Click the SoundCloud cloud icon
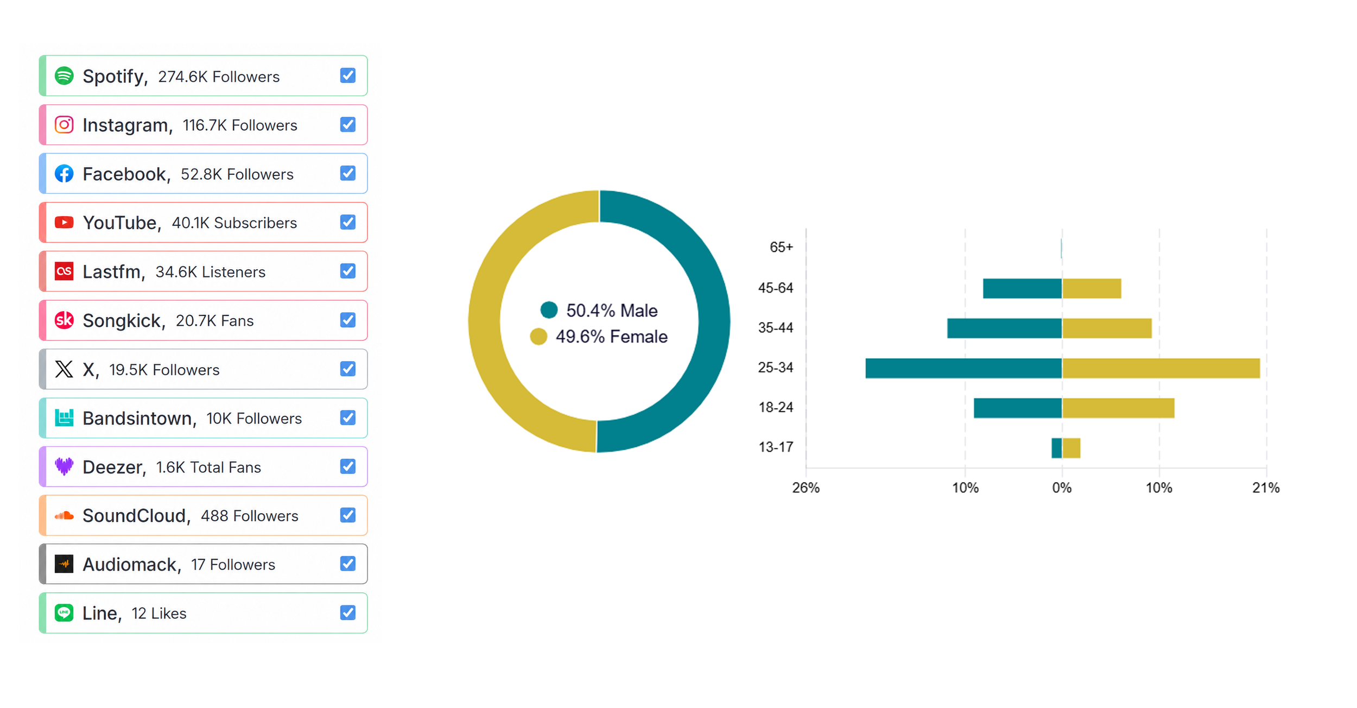The image size is (1357, 708). 64,515
